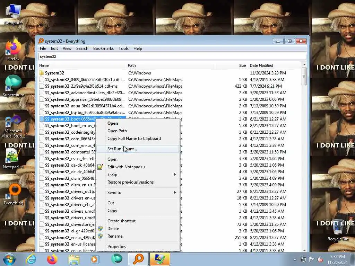355x266 pixels.
Task: Sort by Date Modified column header
Action: click(275, 65)
